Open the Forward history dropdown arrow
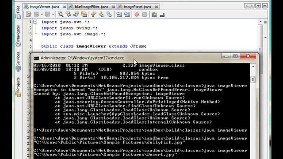283x159 pixels. tap(53, 14)
